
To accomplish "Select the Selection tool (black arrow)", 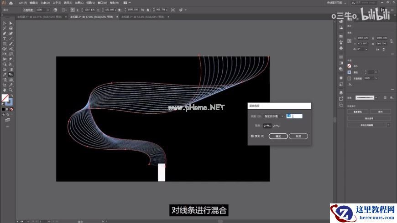I will [x=5, y=23].
